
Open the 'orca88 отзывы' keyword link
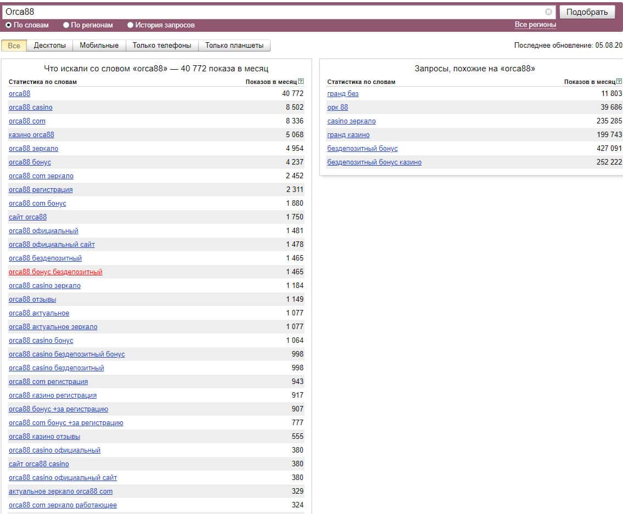(32, 300)
